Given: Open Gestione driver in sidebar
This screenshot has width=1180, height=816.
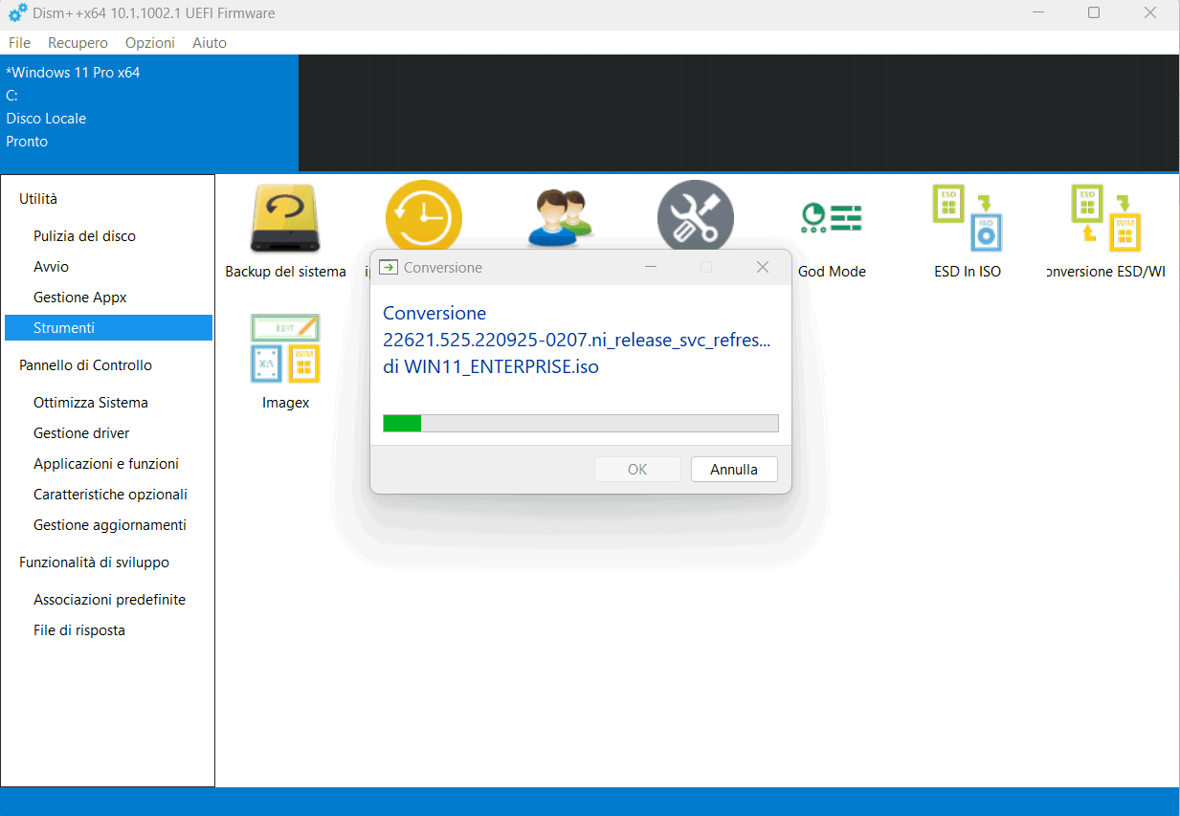Looking at the screenshot, I should coord(108,433).
